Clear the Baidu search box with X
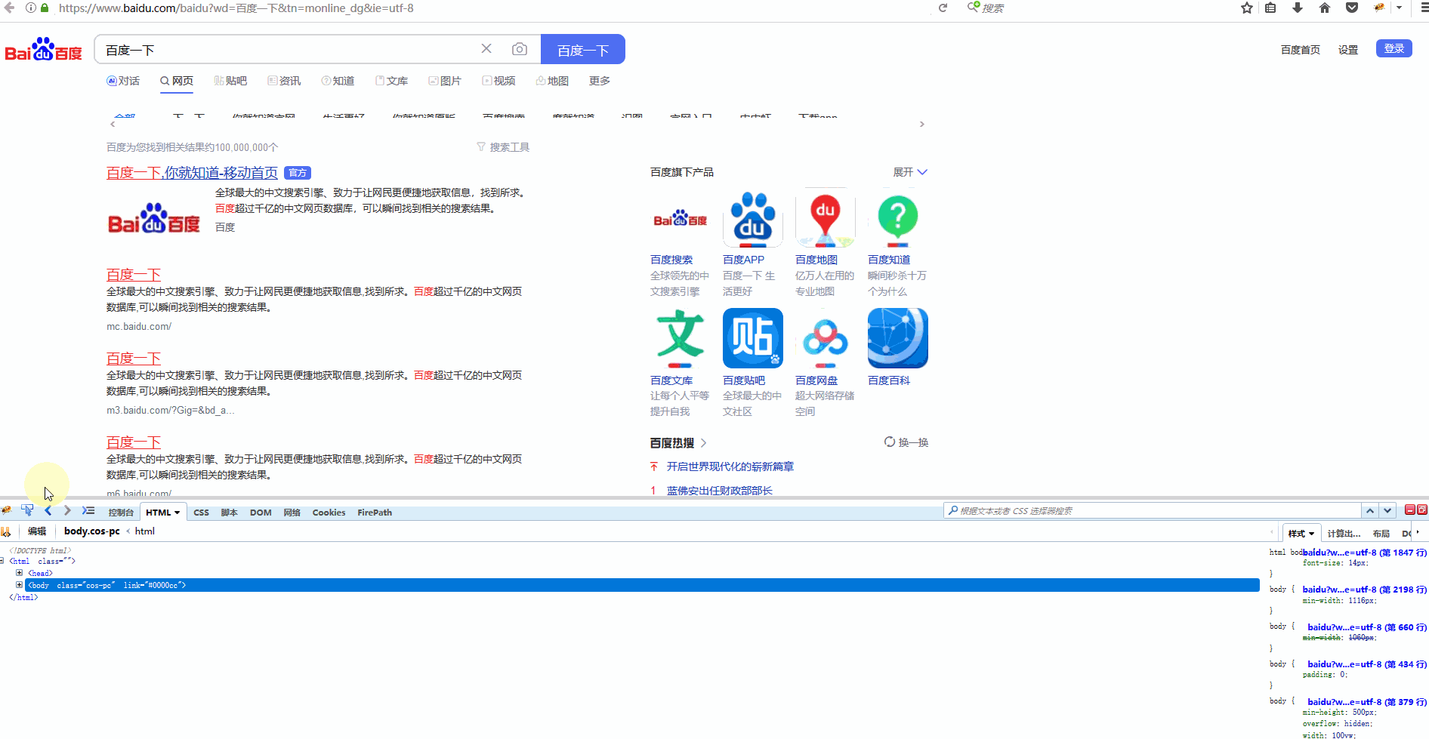1429x739 pixels. click(486, 49)
